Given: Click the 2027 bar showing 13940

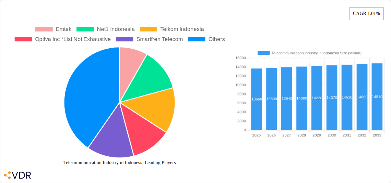Looking at the screenshot, I should 286,99.
